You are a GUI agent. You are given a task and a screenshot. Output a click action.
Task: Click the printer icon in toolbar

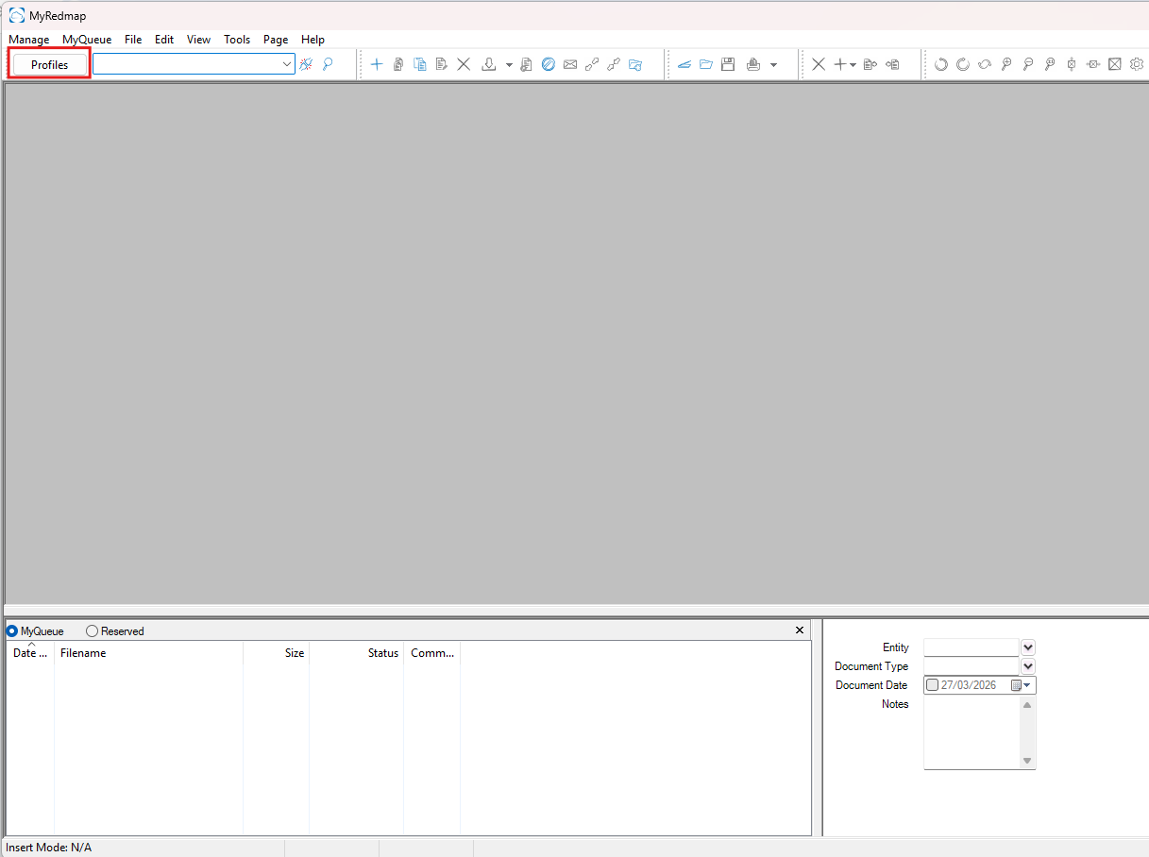click(x=753, y=64)
